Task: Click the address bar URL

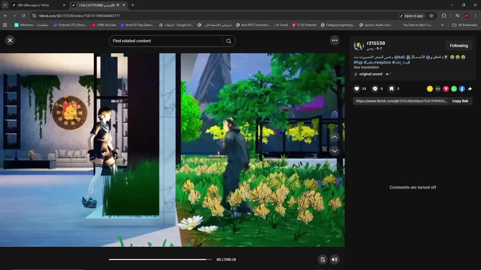Action: pos(80,16)
